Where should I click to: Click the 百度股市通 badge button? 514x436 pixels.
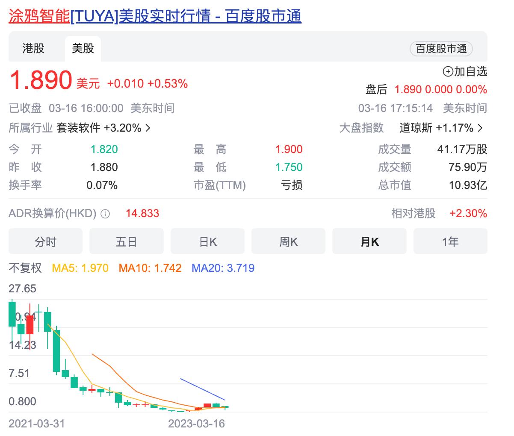coord(441,49)
